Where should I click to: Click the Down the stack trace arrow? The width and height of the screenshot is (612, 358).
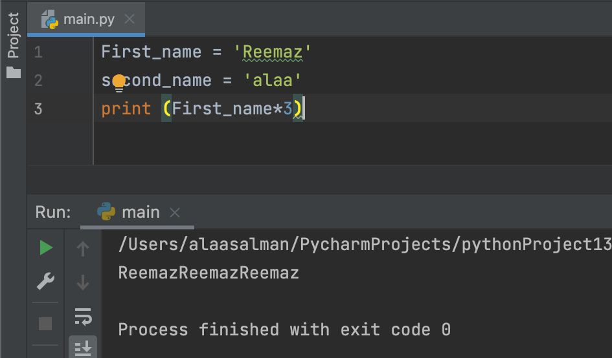[83, 282]
